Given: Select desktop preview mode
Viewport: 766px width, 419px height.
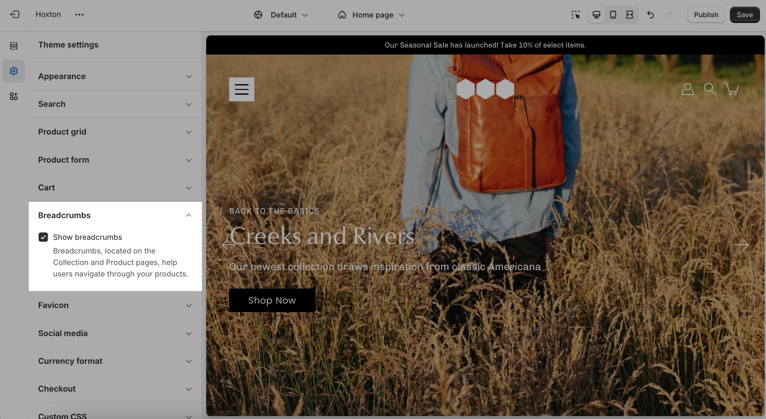Looking at the screenshot, I should (x=596, y=15).
